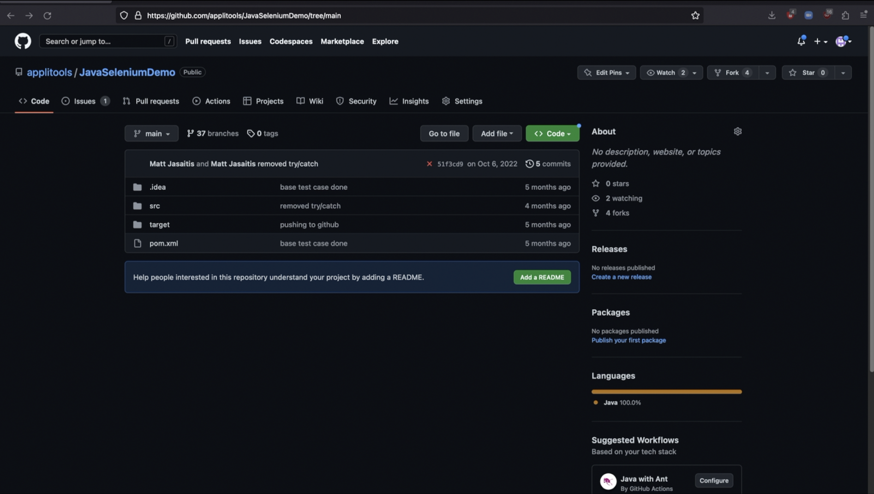The height and width of the screenshot is (494, 874).
Task: Bookmark this page with star icon
Action: click(x=695, y=15)
